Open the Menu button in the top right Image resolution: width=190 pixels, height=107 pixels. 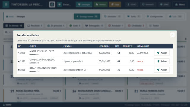180,4
